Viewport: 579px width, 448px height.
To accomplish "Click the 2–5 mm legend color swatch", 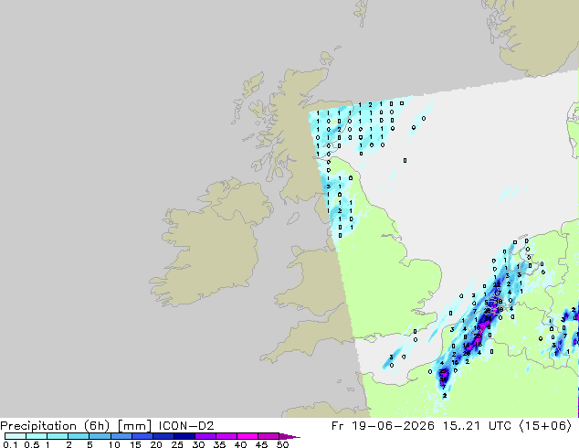I will point(79,436).
